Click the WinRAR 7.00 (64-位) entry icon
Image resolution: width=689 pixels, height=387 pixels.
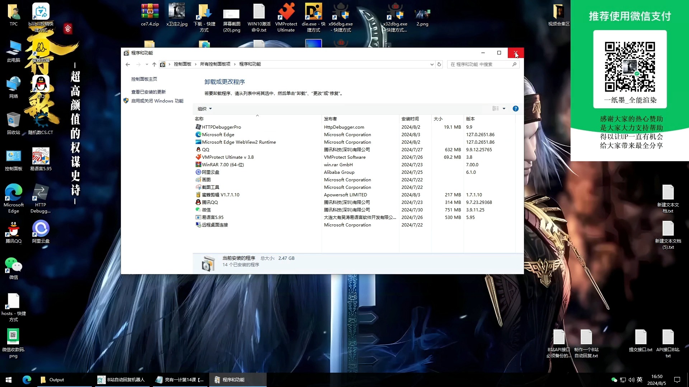[198, 164]
